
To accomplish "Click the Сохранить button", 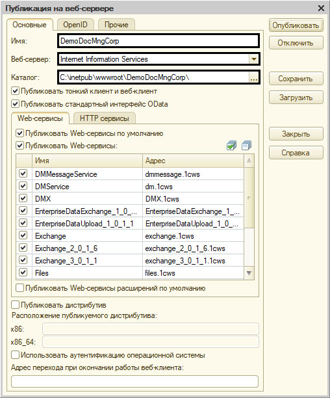I will click(x=296, y=79).
